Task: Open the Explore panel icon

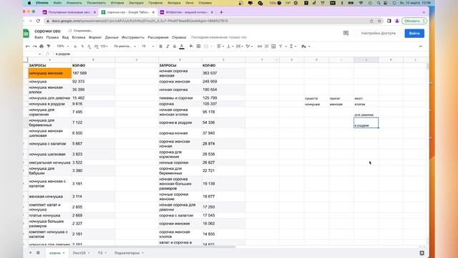Action: pyautogui.click(x=422, y=253)
